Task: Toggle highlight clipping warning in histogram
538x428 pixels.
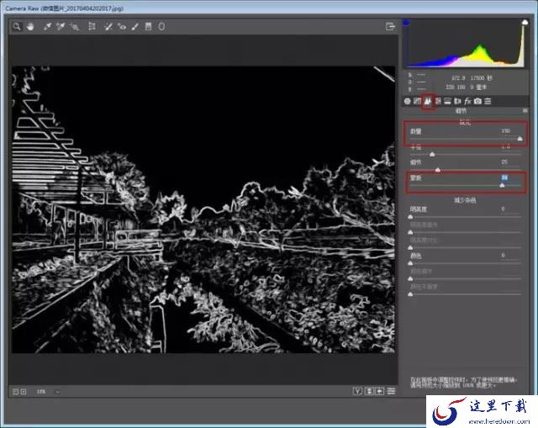Action: point(524,23)
